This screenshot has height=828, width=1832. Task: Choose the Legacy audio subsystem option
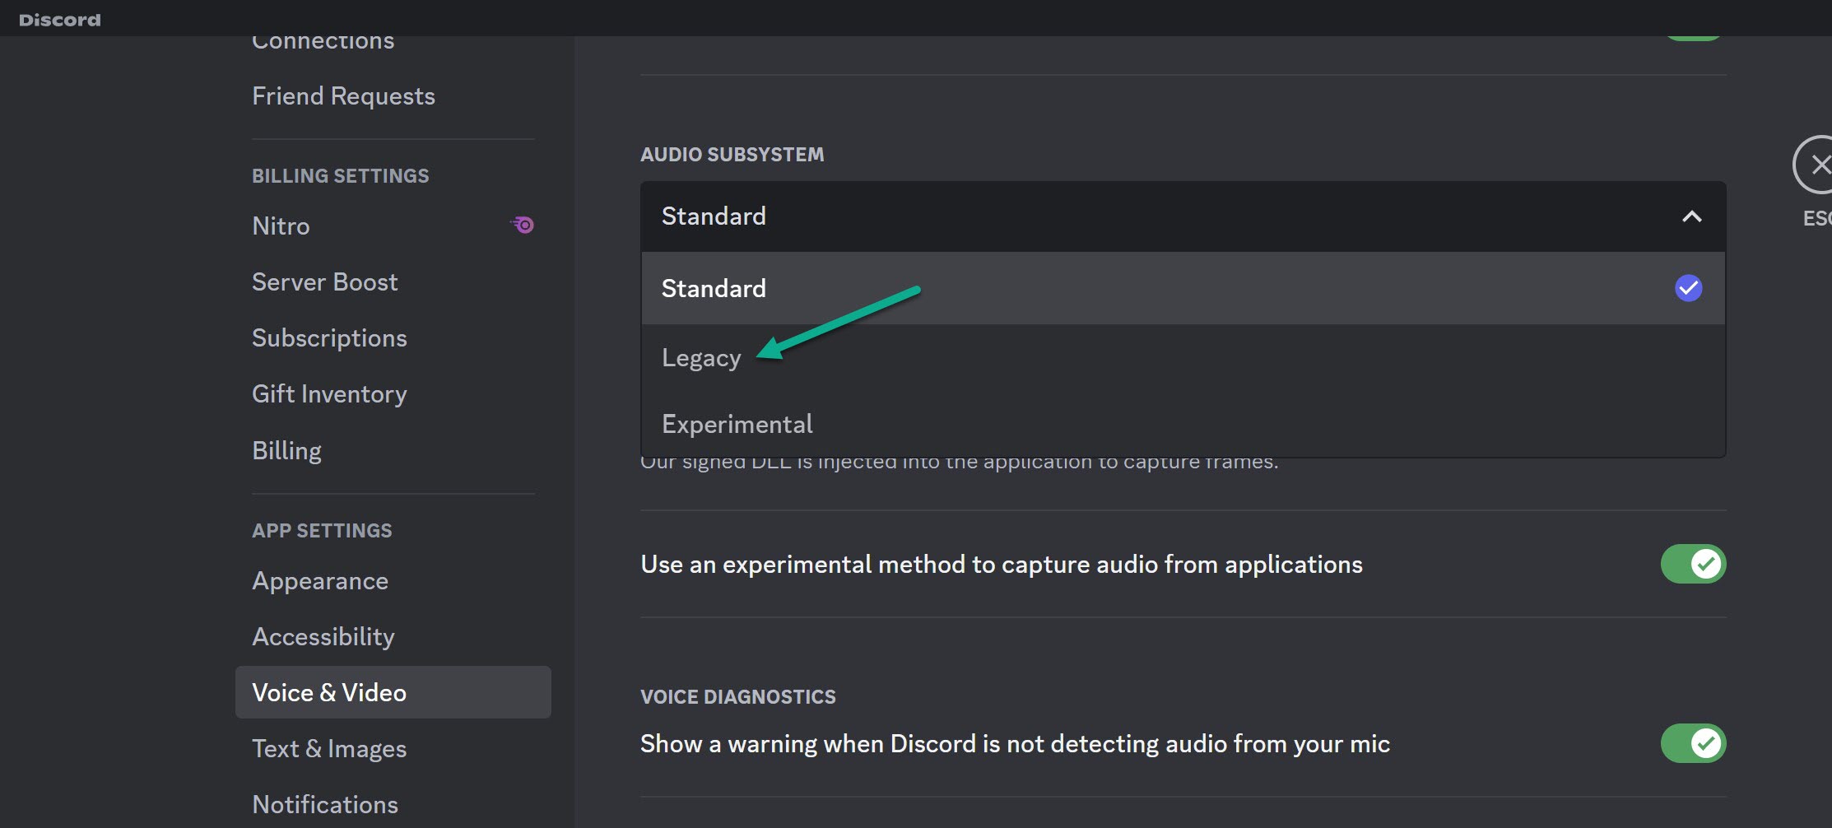click(x=1183, y=357)
